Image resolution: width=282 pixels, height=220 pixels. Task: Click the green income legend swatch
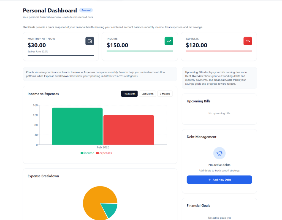pyautogui.click(x=82, y=153)
